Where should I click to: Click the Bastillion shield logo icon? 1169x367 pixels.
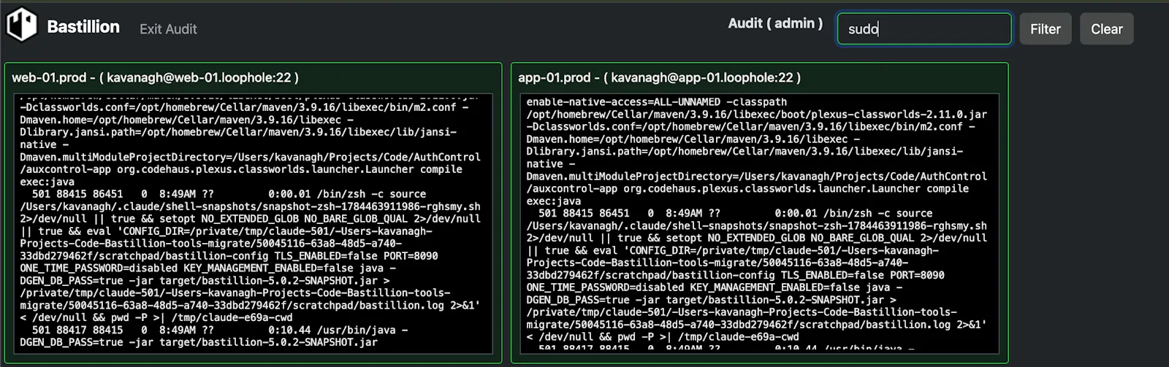22,25
